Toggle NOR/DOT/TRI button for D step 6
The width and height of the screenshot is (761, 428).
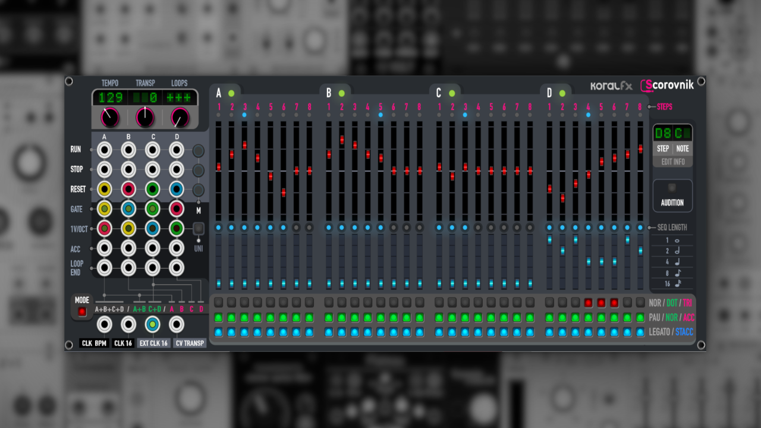615,303
